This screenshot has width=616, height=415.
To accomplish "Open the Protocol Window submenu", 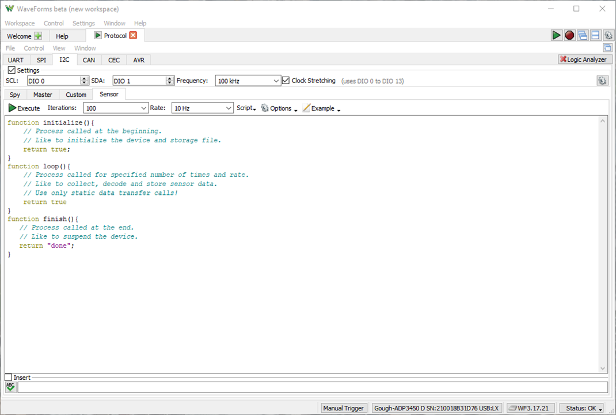I will pyautogui.click(x=85, y=48).
